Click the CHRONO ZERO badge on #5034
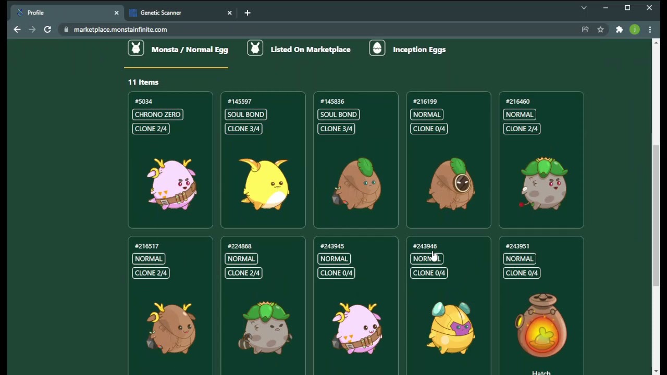Screen dimensions: 667x375 pos(157,115)
